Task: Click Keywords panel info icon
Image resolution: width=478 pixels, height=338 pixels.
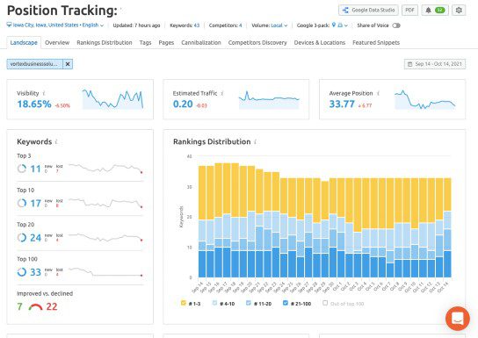Action: click(x=56, y=142)
